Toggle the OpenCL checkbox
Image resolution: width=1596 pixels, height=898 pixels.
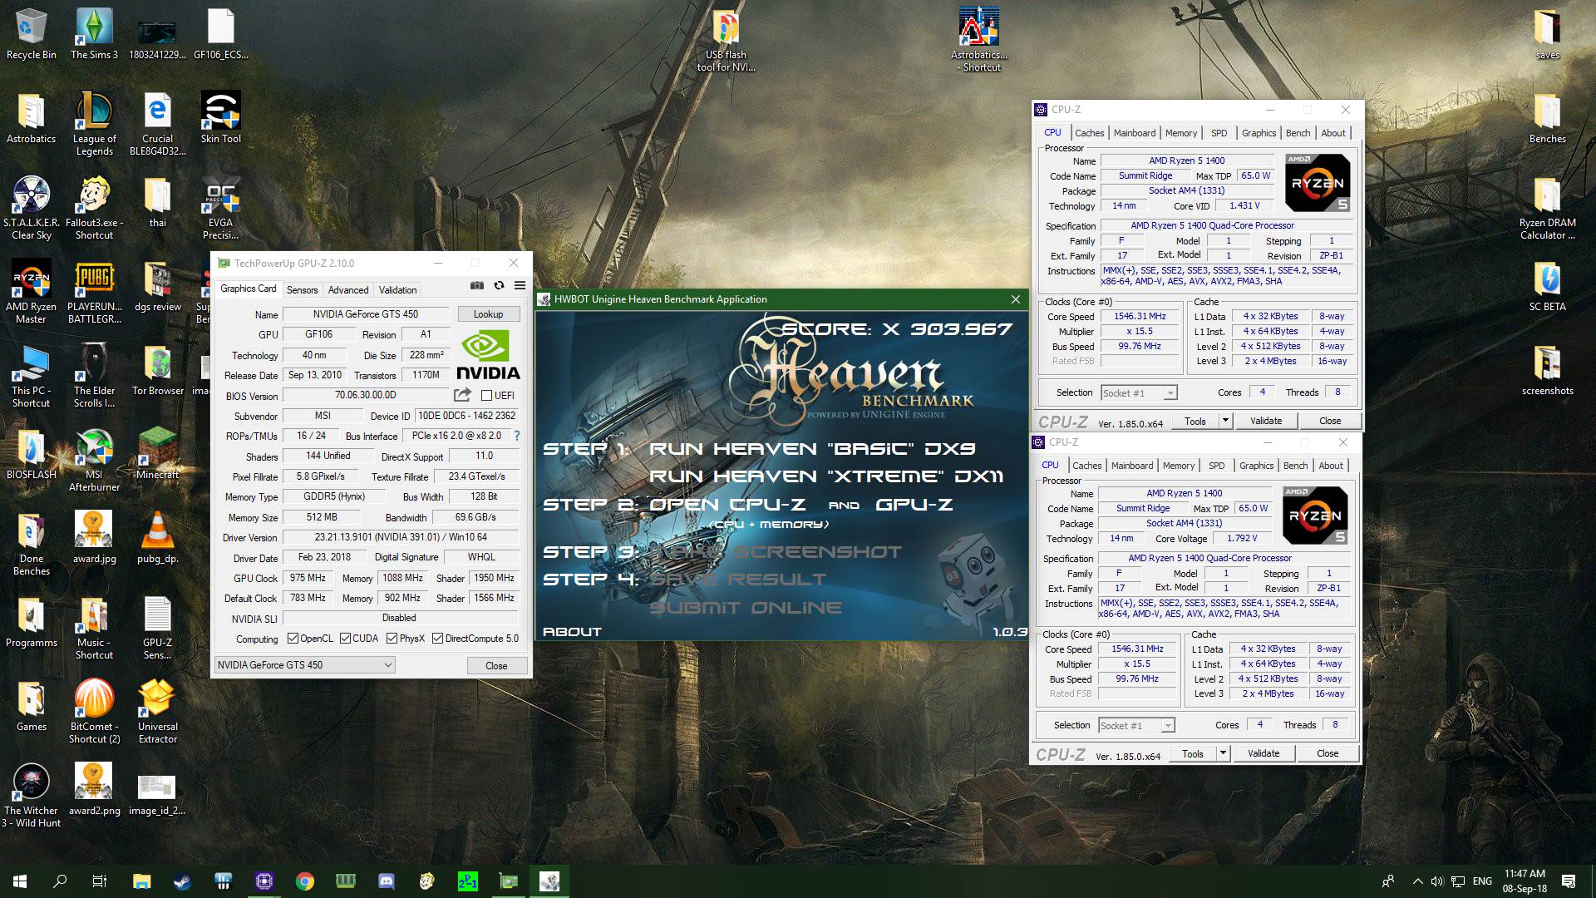click(x=293, y=639)
